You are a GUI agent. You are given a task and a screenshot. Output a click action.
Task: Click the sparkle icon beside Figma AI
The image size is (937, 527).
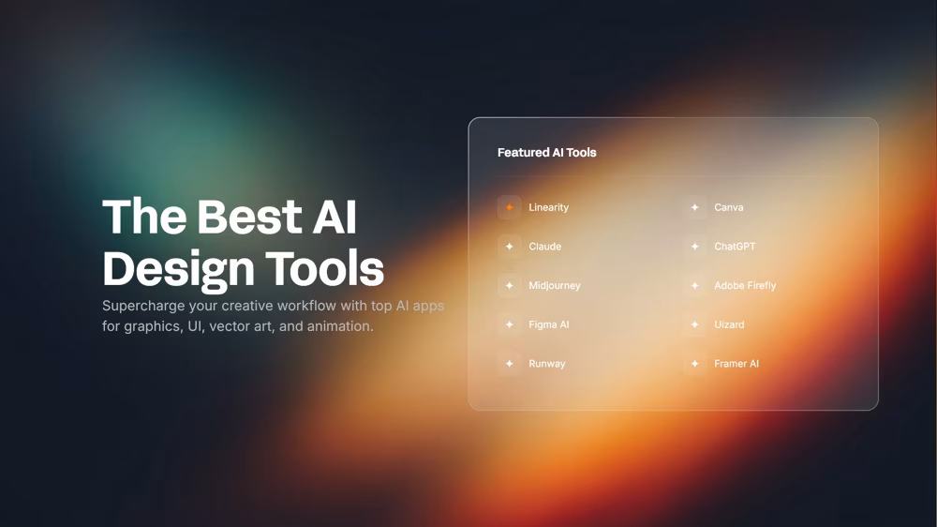[x=509, y=324]
